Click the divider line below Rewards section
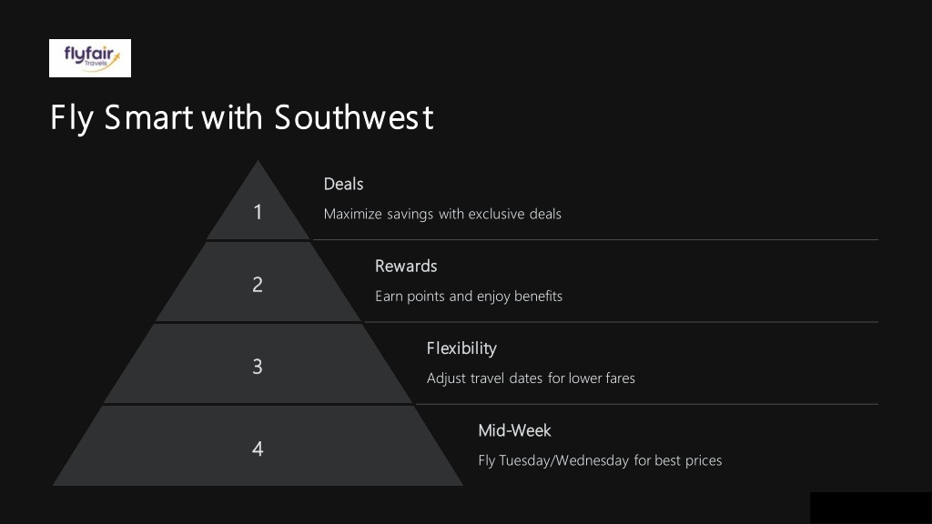932x524 pixels. [x=621, y=322]
